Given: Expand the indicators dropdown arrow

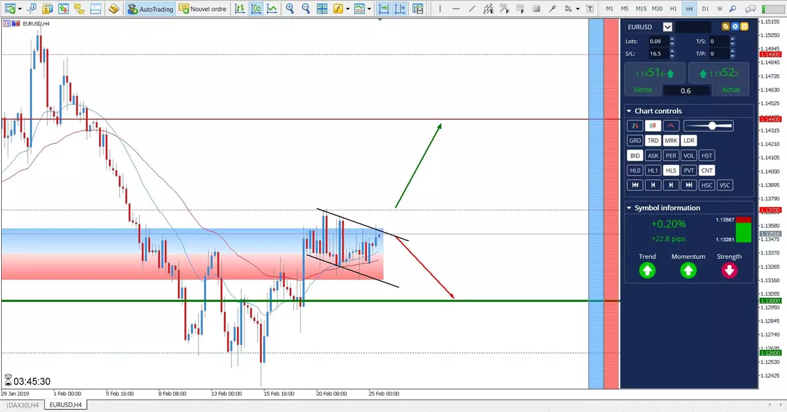Looking at the screenshot, I should [x=347, y=9].
